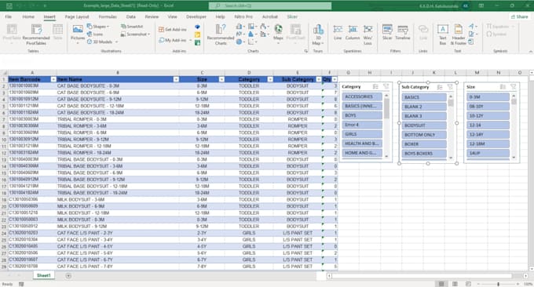Open the Slicer contextual tab
The width and height of the screenshot is (534, 287).
[292, 16]
